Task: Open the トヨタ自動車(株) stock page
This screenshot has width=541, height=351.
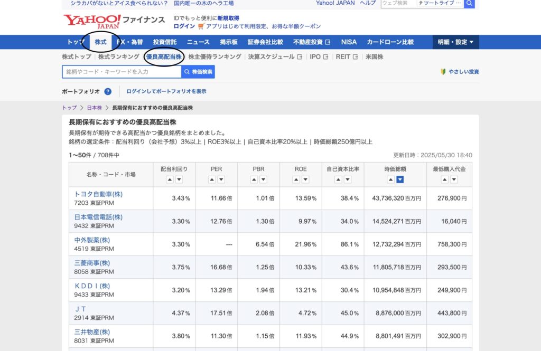Action: [98, 194]
